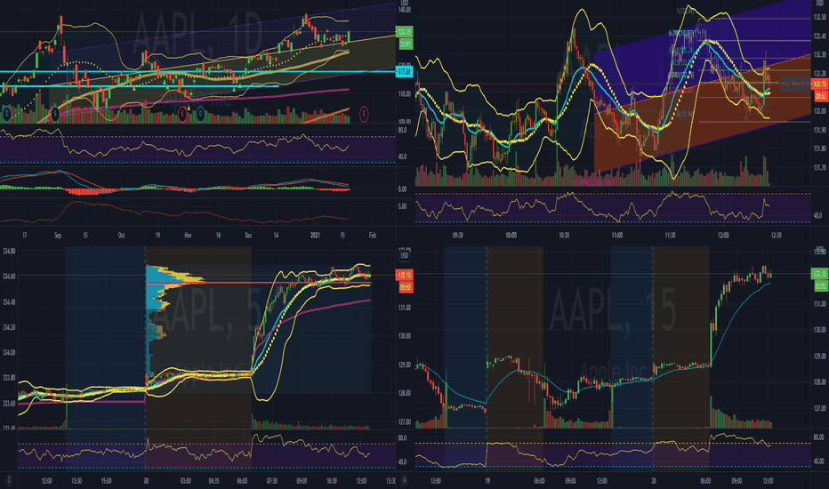Image resolution: width=829 pixels, height=489 pixels.
Task: Click the '334.20' value on the bottom-left chart's left axis
Action: pyautogui.click(x=9, y=326)
